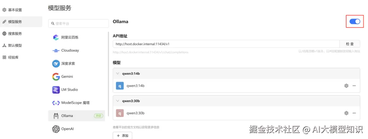Click the 模型服务 link icon

(4, 22)
